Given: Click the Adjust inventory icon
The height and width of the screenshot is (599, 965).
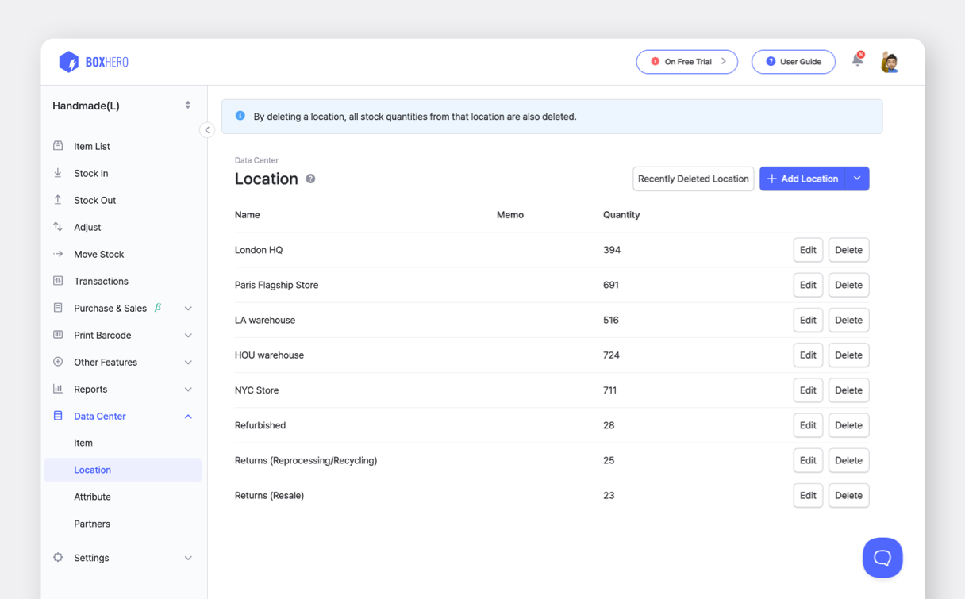Looking at the screenshot, I should tap(57, 227).
